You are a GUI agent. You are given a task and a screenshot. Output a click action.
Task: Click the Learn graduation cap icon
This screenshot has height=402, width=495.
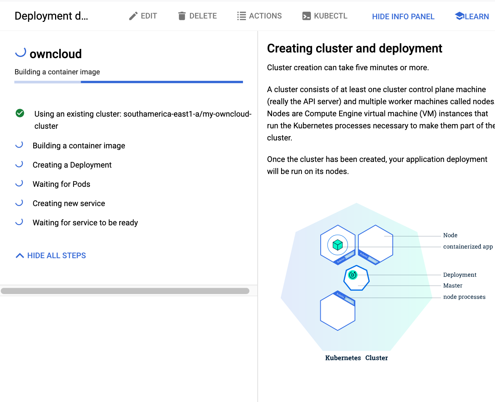(460, 16)
